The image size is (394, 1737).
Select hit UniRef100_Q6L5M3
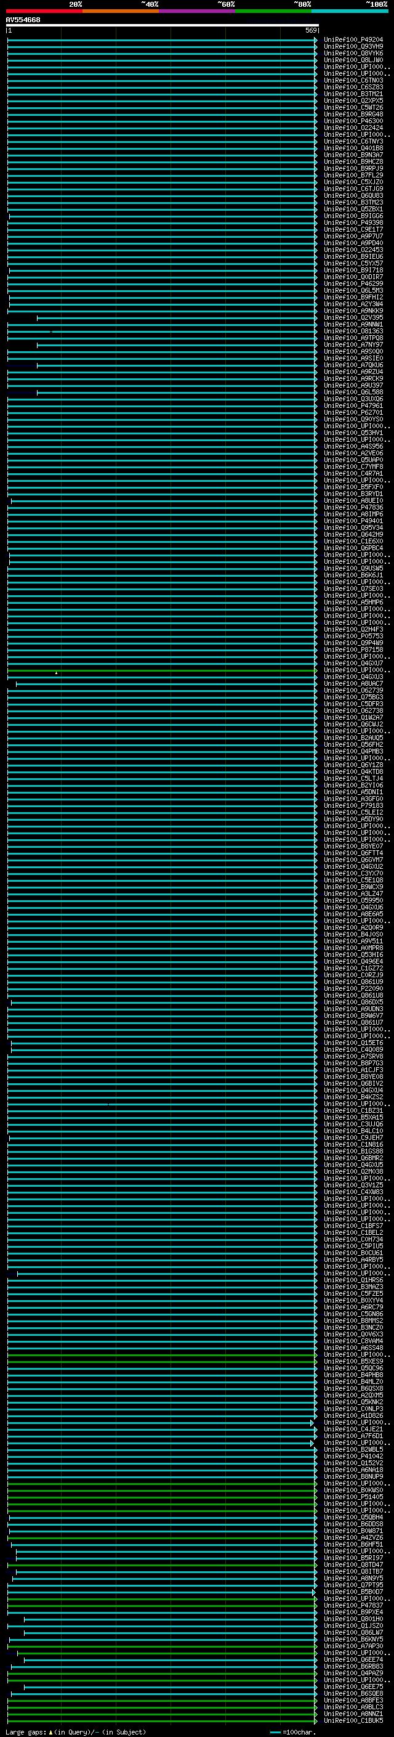353,291
